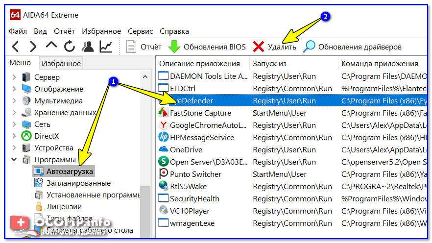Click the VC10Player disc icon
432x243 pixels.
click(163, 211)
